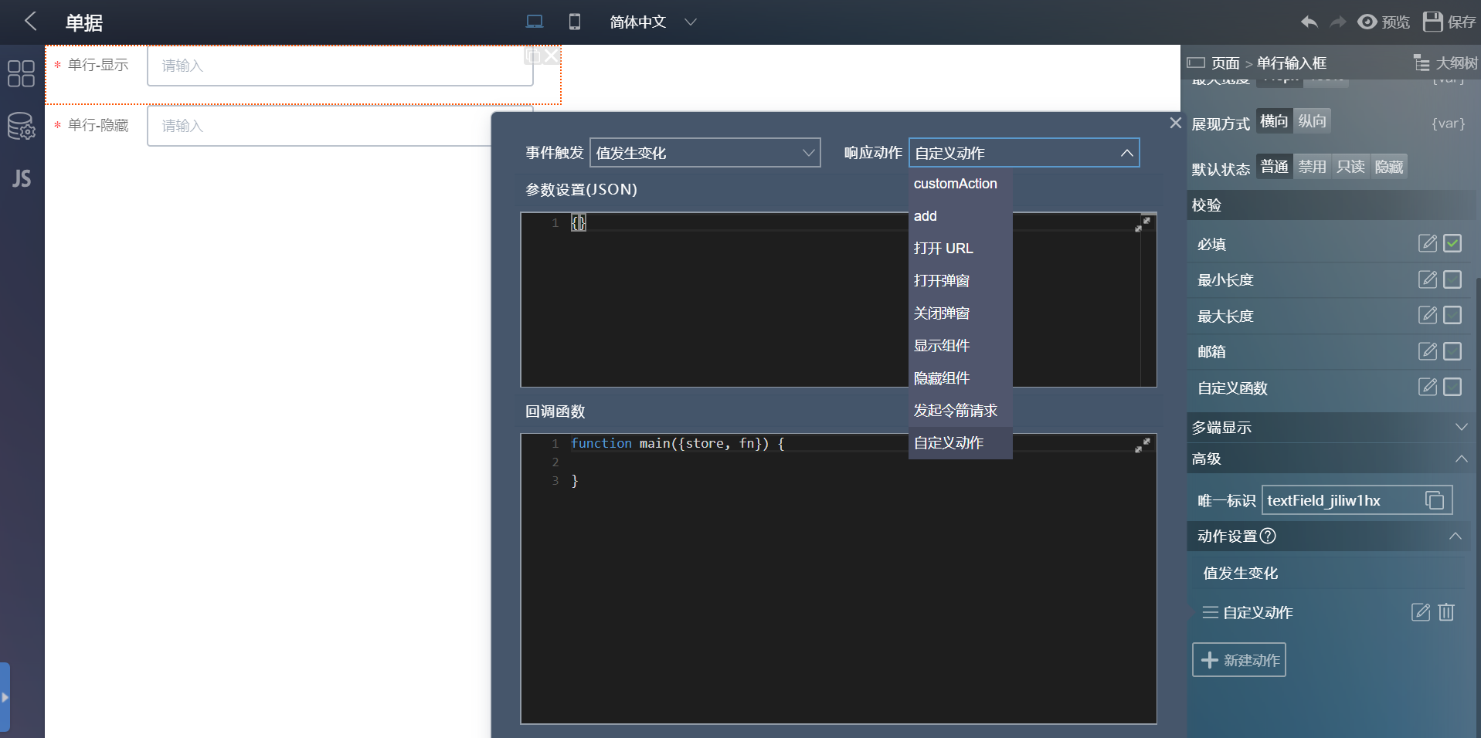Screen dimensions: 1481x738
Task: Set default state to 禁用
Action: pos(1313,167)
